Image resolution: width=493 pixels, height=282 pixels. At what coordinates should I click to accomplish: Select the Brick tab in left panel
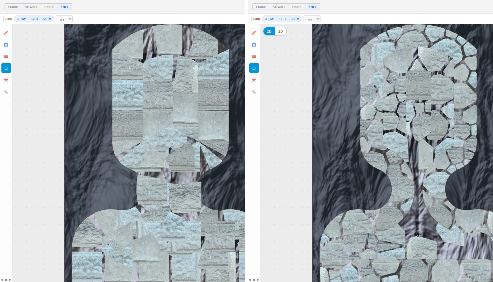[64, 7]
